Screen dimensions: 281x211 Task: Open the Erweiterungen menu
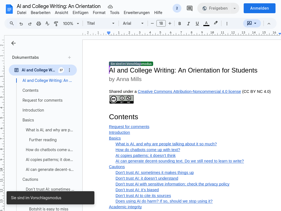tap(137, 13)
